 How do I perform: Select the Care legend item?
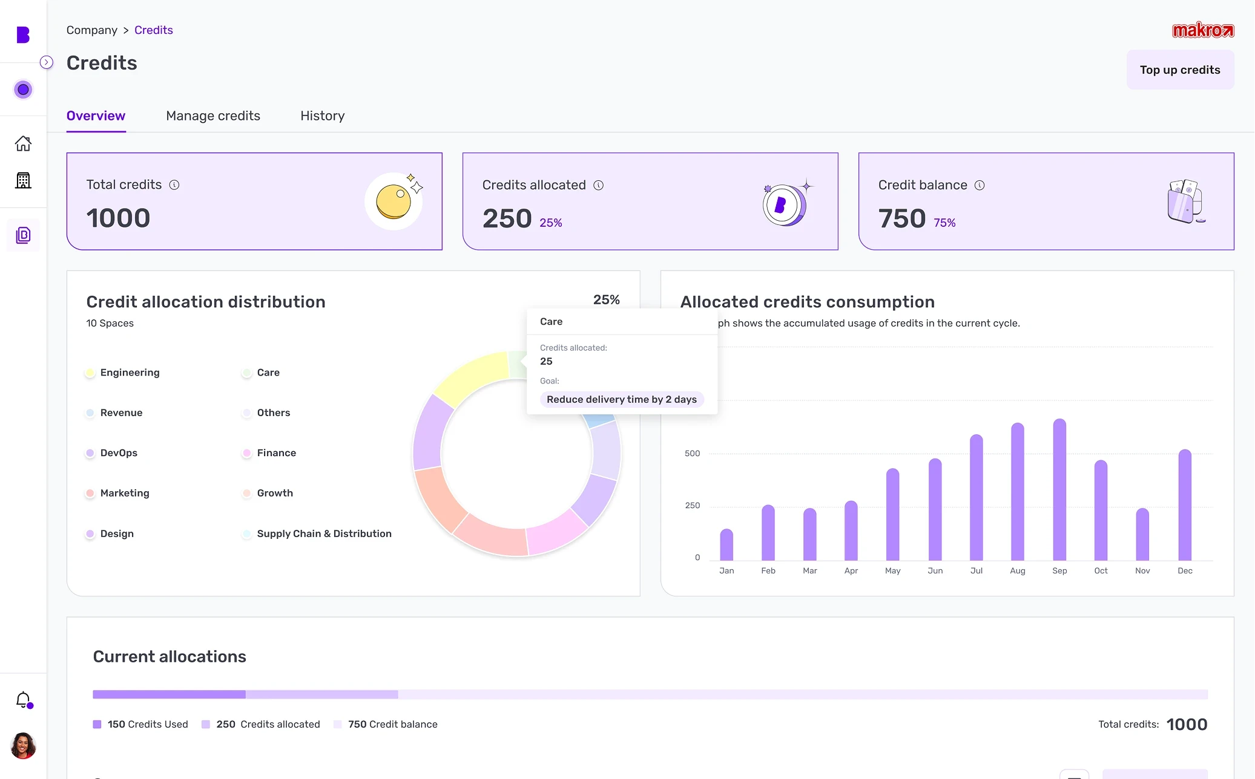261,373
